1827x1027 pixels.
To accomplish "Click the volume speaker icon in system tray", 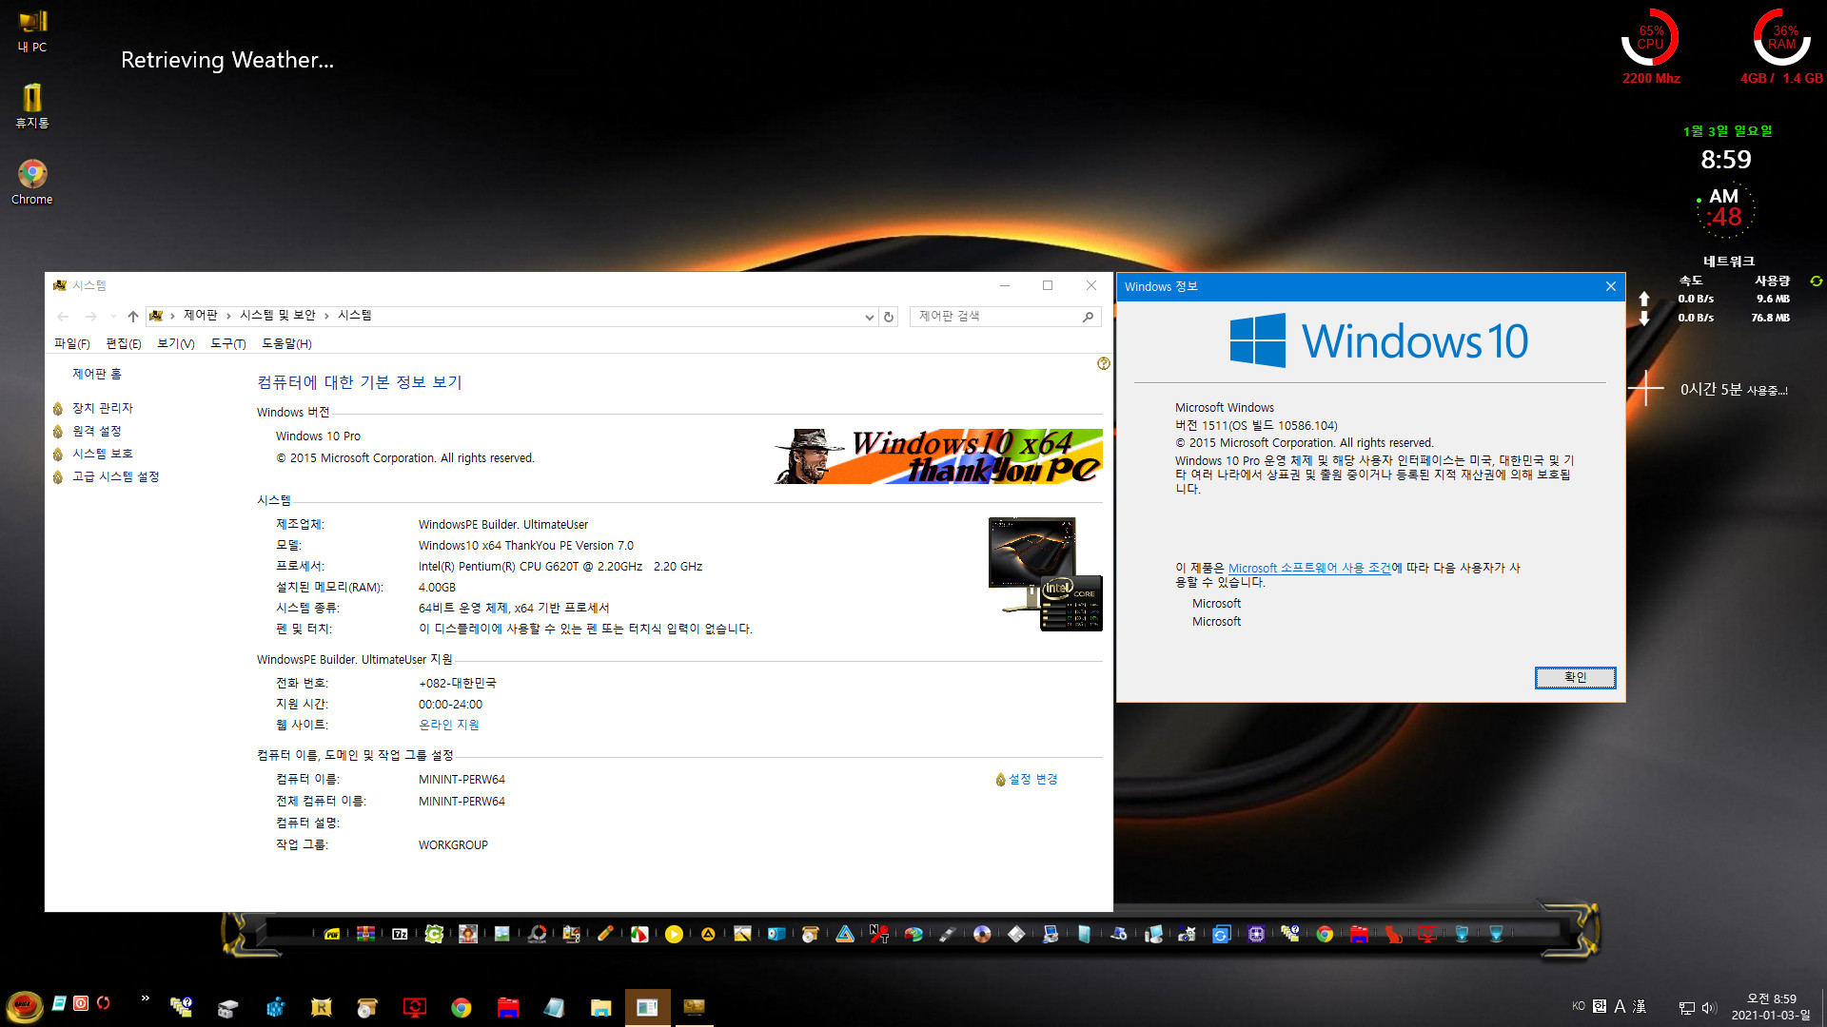I will point(1709,1007).
